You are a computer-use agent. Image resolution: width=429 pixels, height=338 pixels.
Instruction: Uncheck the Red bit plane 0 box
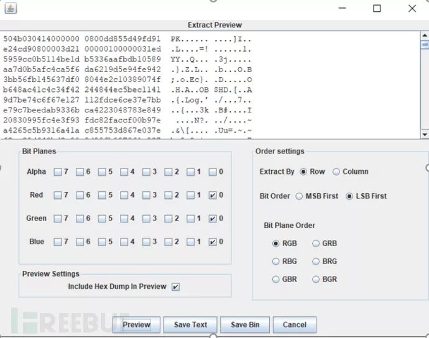[x=213, y=195]
